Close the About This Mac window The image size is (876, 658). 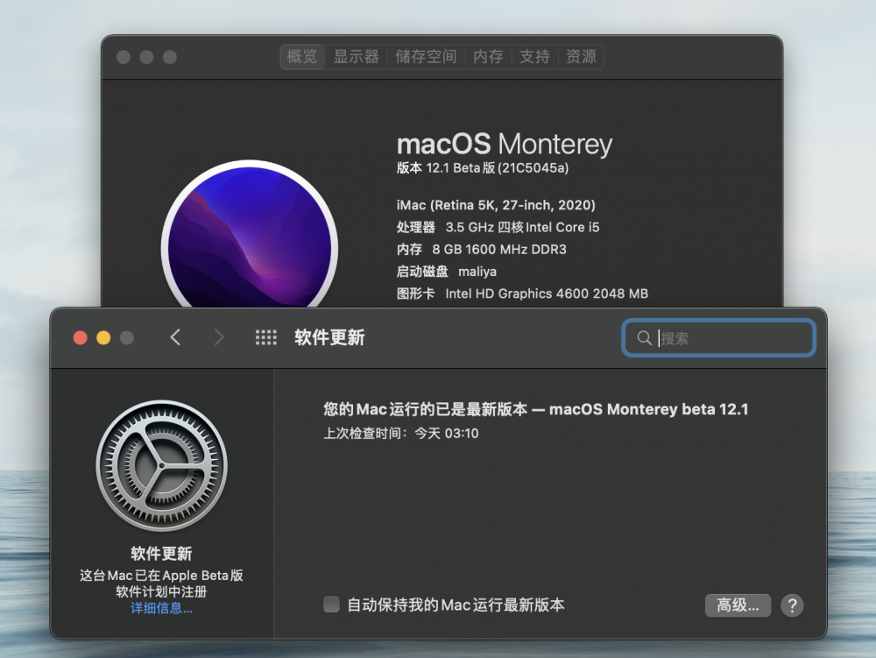124,57
